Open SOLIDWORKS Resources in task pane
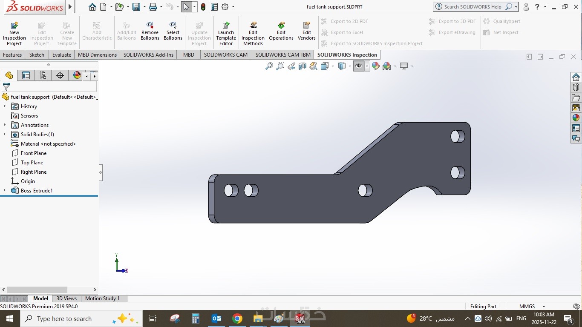 click(576, 77)
